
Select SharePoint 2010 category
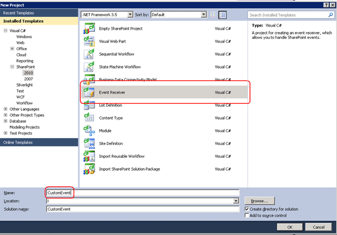tap(28, 73)
